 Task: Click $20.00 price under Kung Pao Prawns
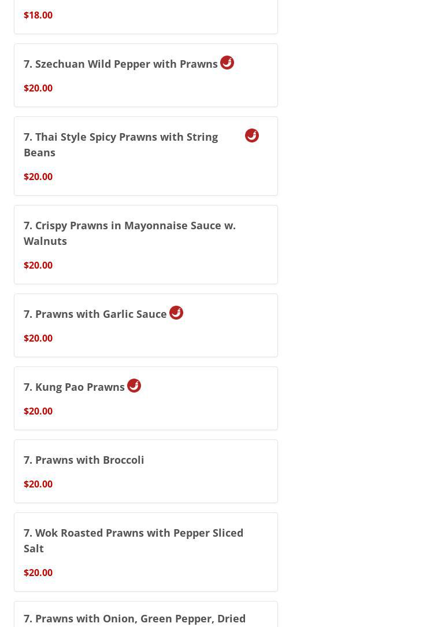click(x=38, y=411)
